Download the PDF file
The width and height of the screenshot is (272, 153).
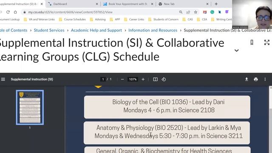pos(246,79)
